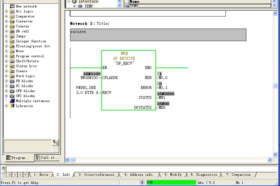Click the element info arrow button in catalog

coord(55,142)
